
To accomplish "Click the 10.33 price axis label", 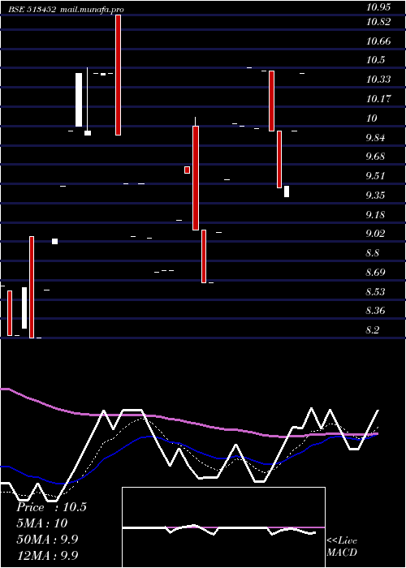I will click(x=378, y=80).
